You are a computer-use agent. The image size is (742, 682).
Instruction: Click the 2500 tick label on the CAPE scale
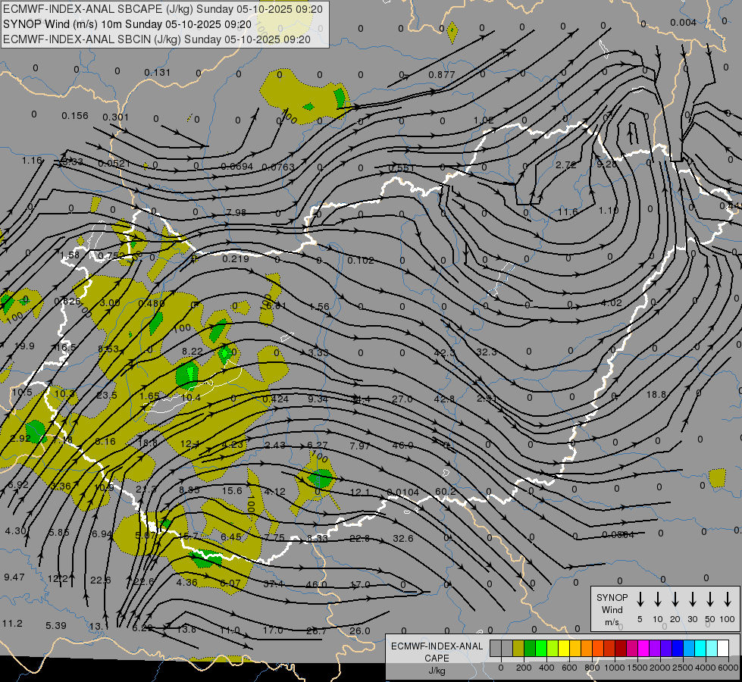(683, 668)
